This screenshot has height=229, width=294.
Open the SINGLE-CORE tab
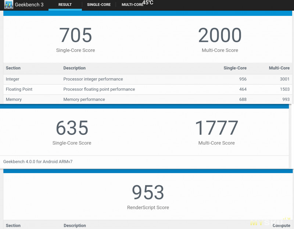98,5
